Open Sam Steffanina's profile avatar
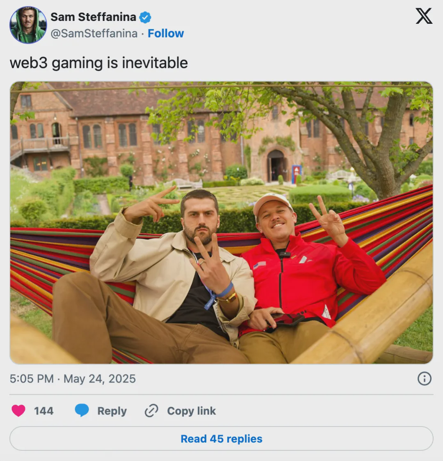 pos(28,25)
